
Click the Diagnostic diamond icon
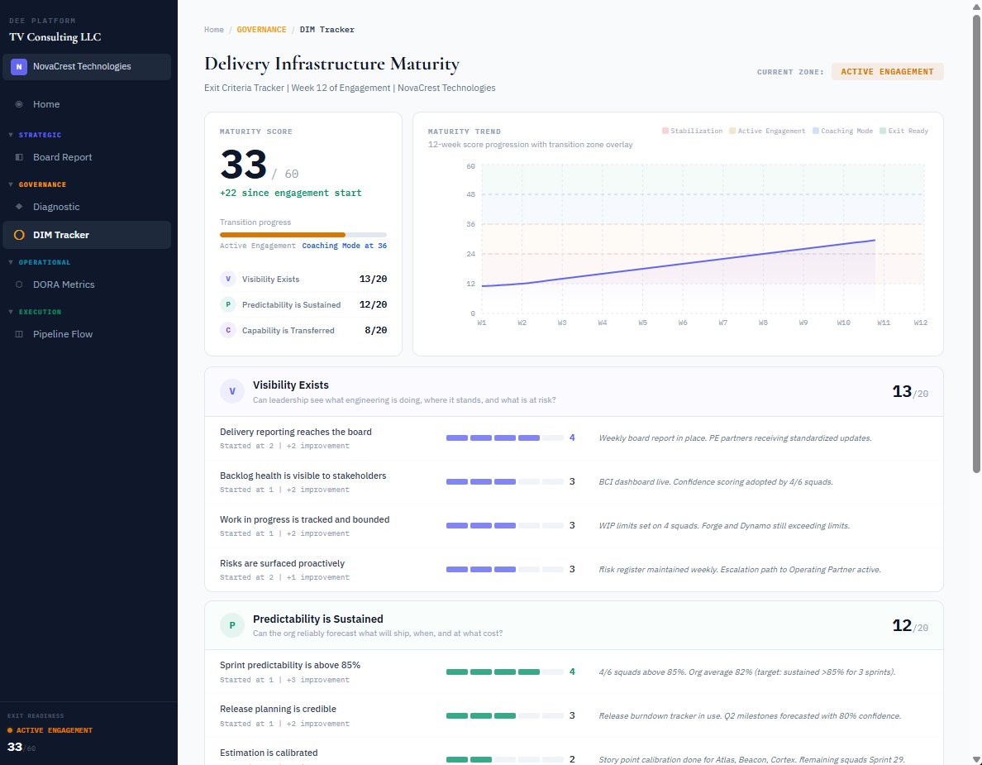coord(19,207)
